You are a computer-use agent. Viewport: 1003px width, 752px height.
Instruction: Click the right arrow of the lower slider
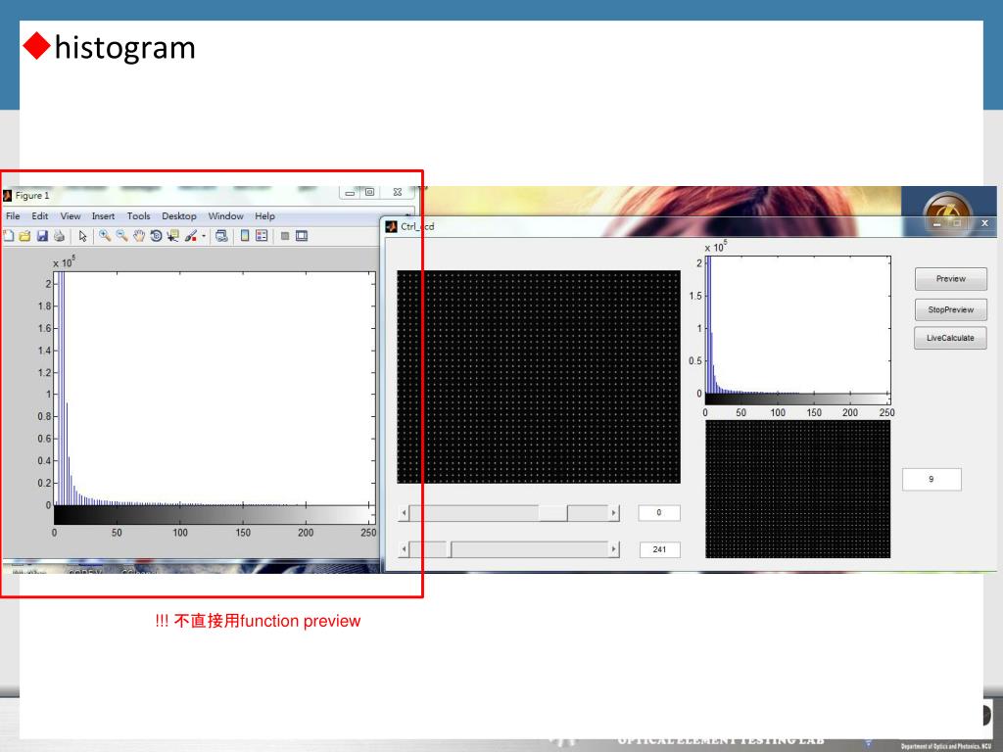pos(613,549)
